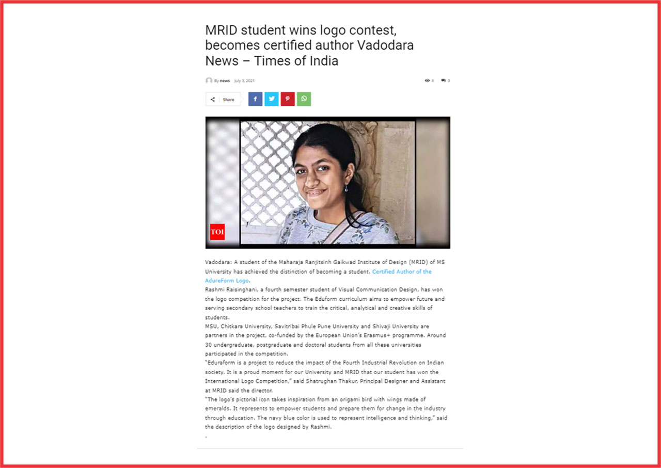This screenshot has width=661, height=468.
Task: Click the author avatar icon
Action: (209, 80)
